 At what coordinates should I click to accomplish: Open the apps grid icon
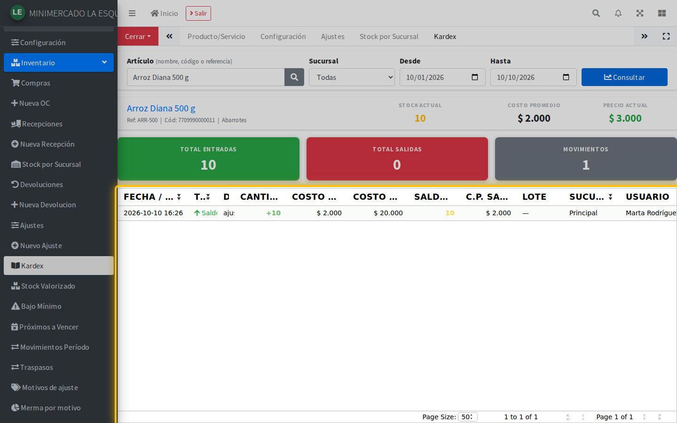click(x=662, y=13)
